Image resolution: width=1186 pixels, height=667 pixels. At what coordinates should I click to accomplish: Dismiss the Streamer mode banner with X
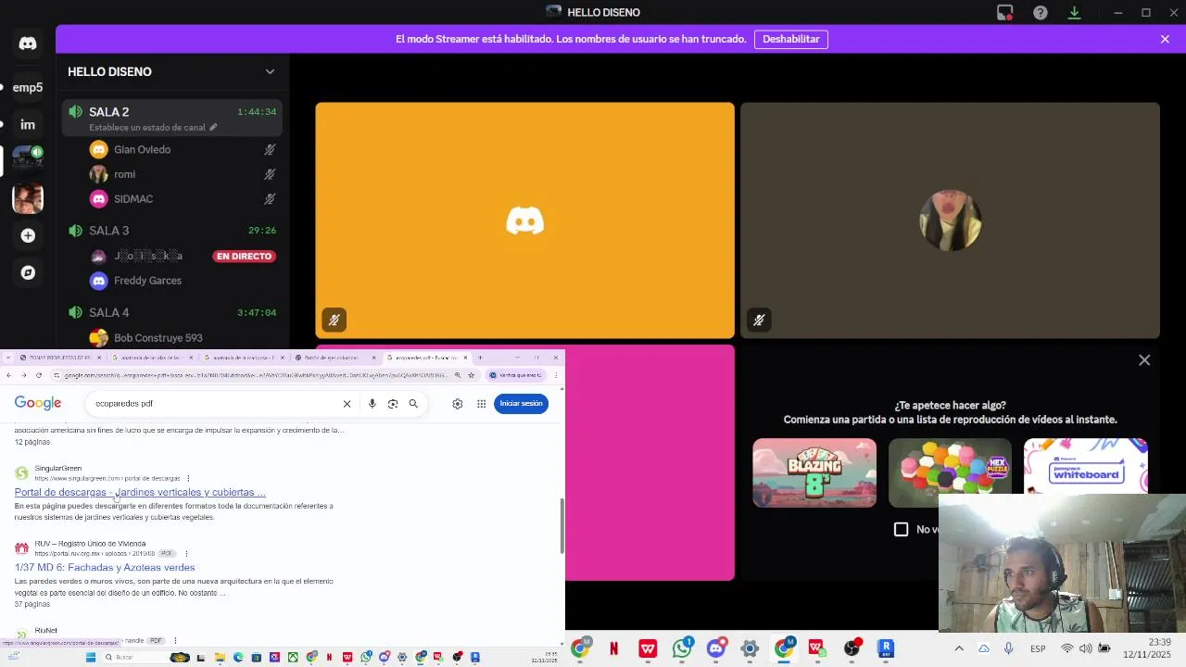pos(1165,39)
